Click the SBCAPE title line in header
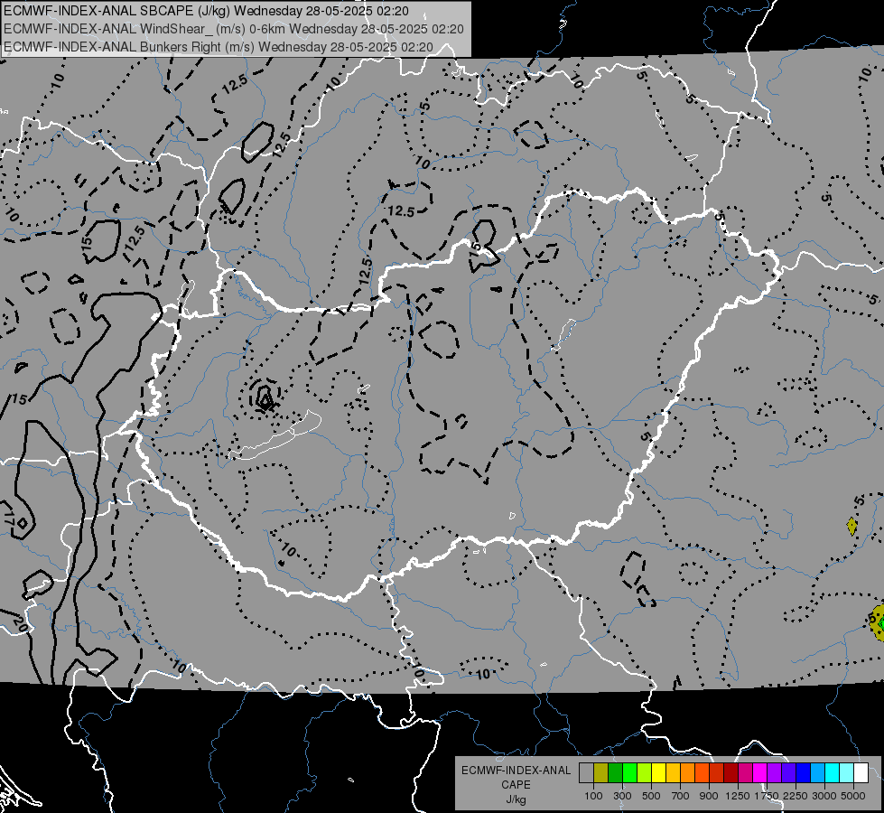884x813 pixels. coord(206,11)
